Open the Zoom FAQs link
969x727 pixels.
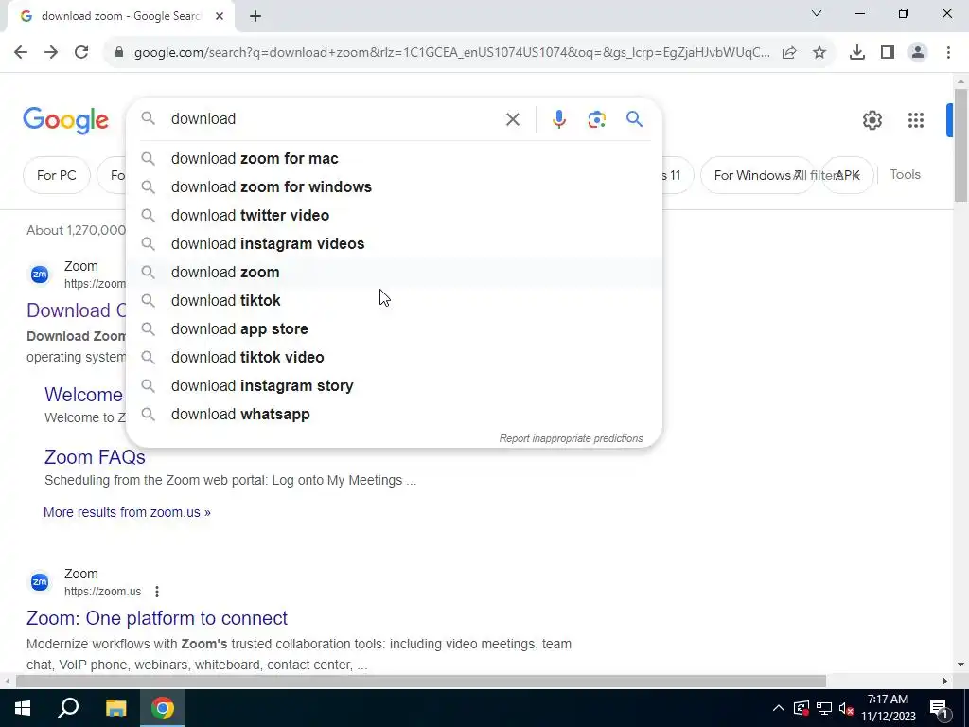pyautogui.click(x=95, y=457)
